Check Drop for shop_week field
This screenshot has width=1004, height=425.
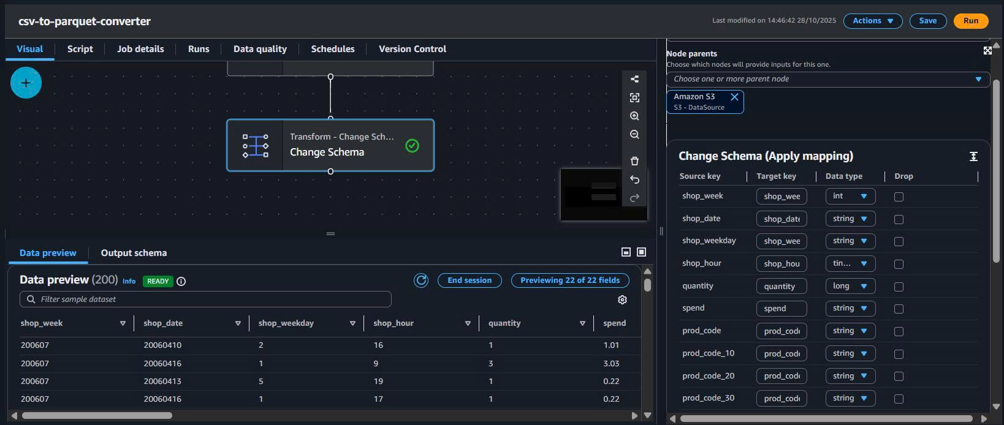pos(899,197)
